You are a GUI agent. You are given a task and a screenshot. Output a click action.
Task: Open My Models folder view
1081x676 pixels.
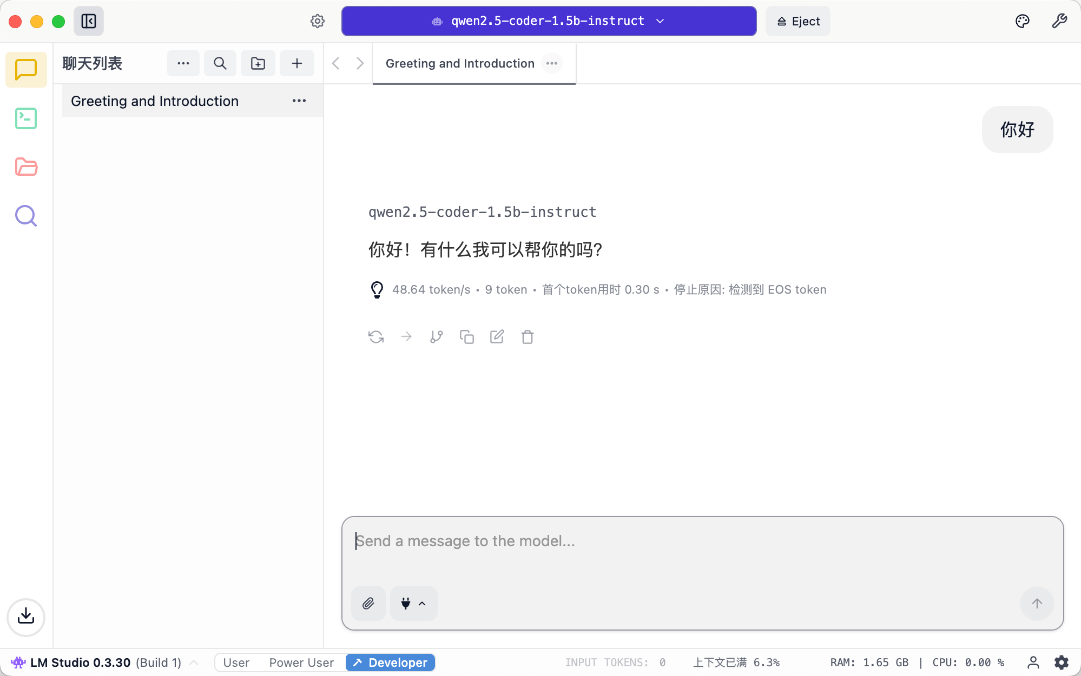(x=26, y=167)
